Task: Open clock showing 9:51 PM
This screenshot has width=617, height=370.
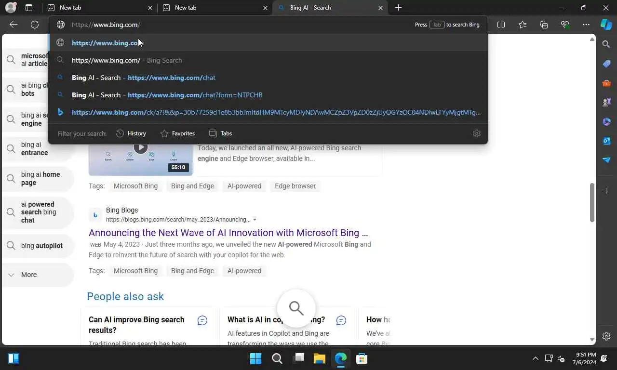Action: tap(584, 358)
